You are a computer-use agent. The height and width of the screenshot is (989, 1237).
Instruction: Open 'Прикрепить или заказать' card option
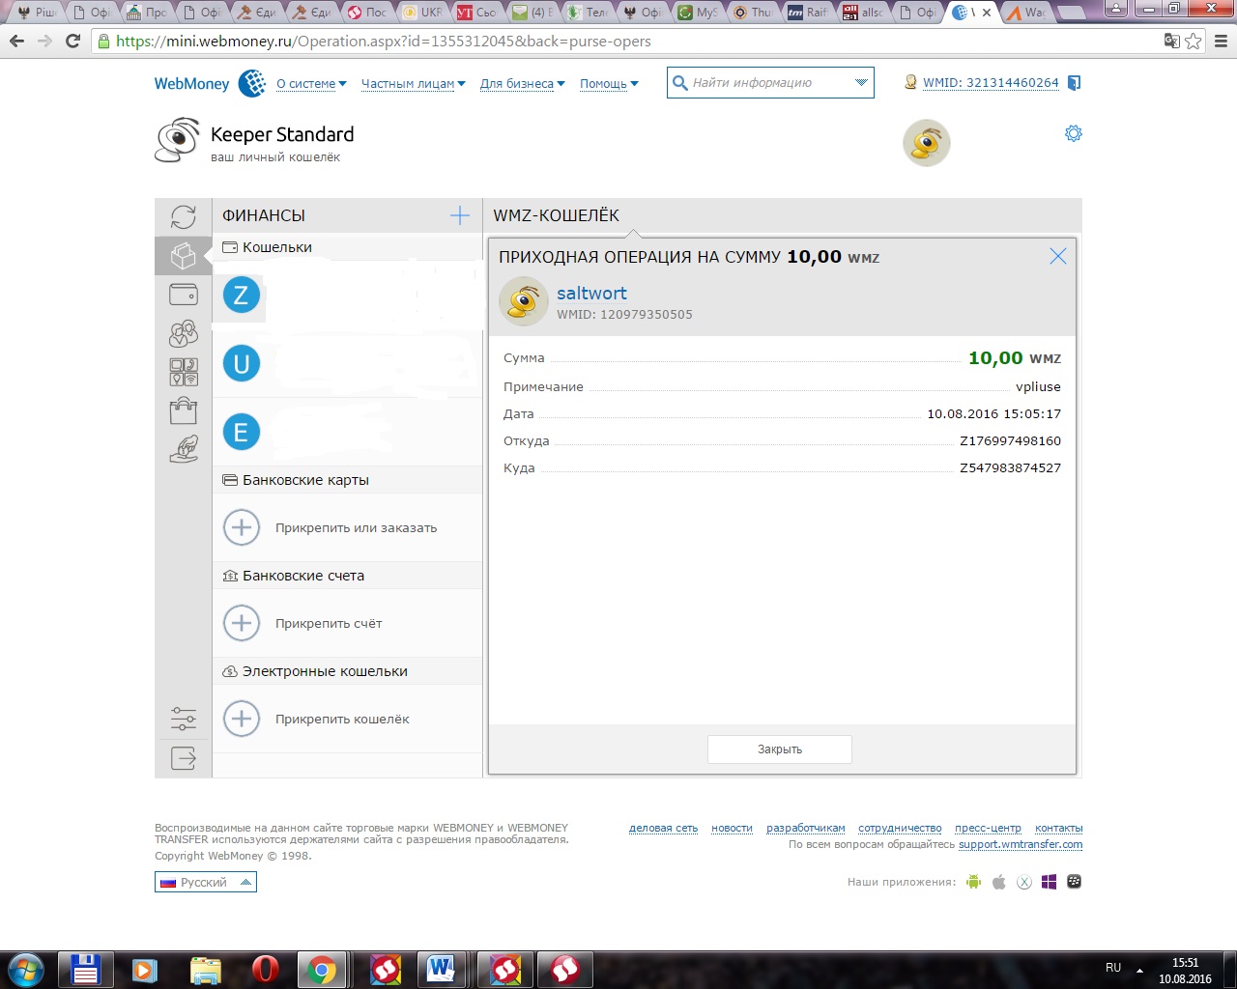pos(356,527)
